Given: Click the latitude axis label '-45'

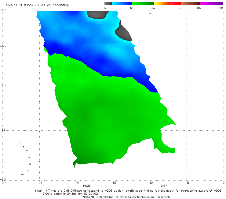Looking at the screenshot, I should (3, 46).
